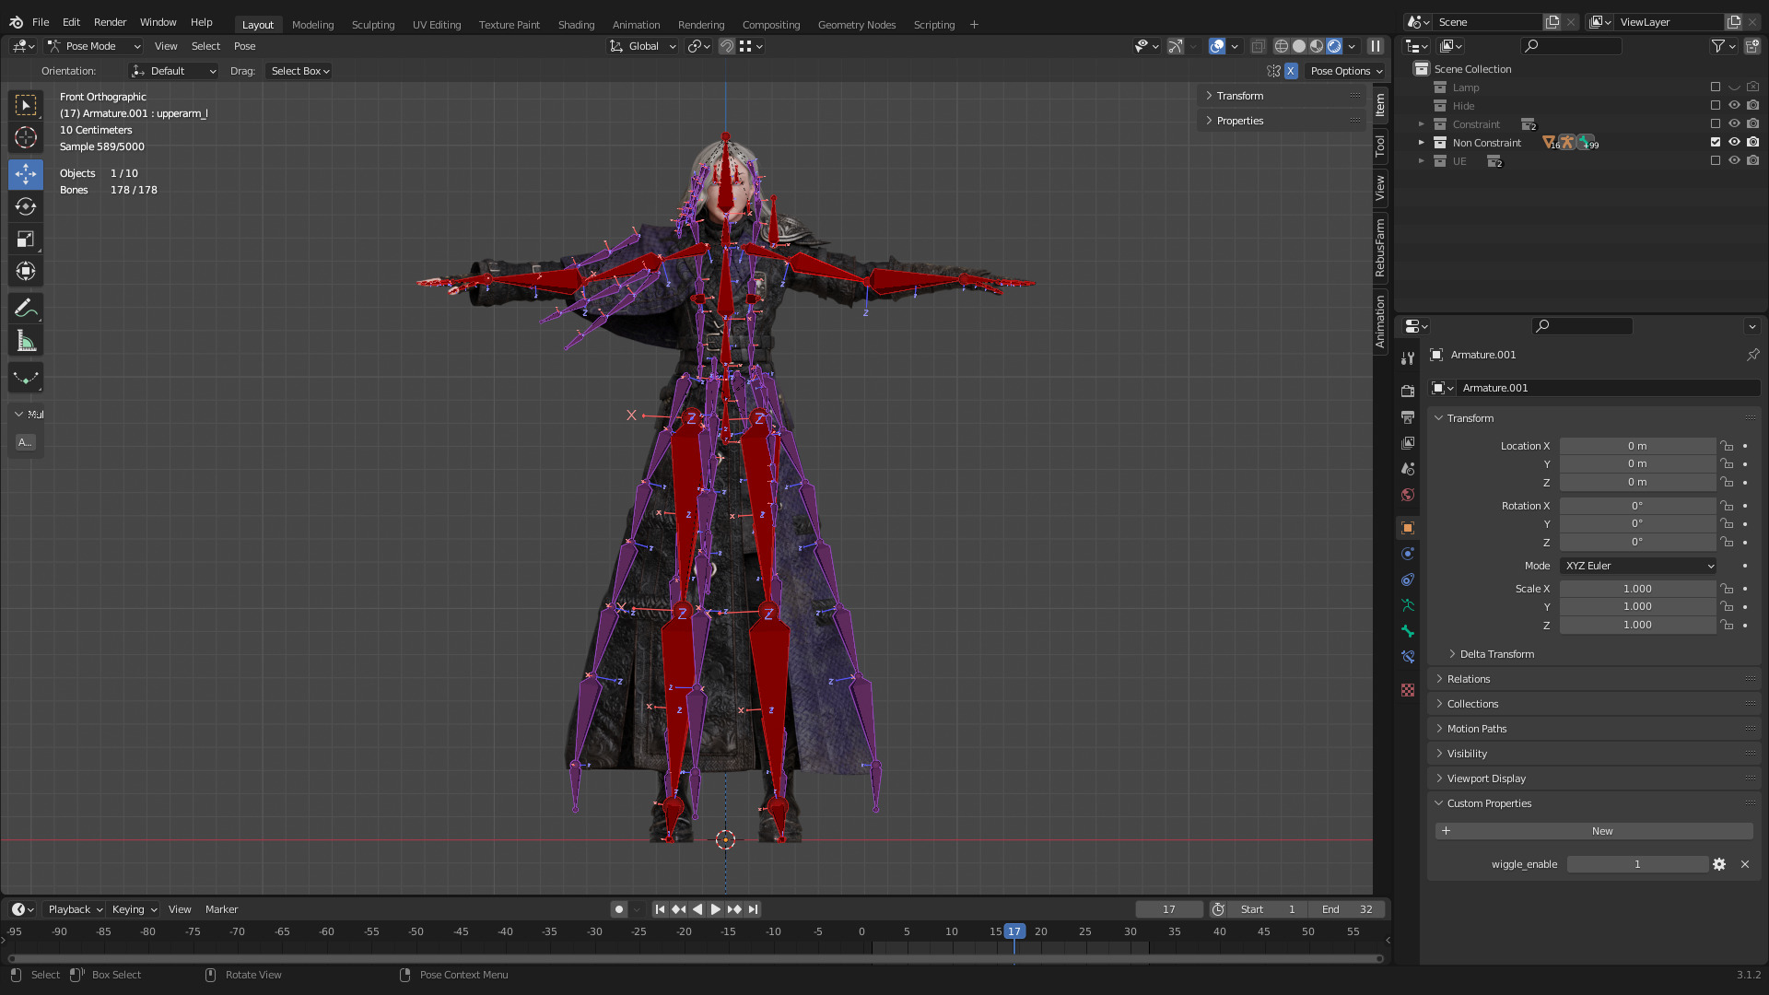Click the Scale X value field
The image size is (1769, 995).
click(x=1637, y=589)
